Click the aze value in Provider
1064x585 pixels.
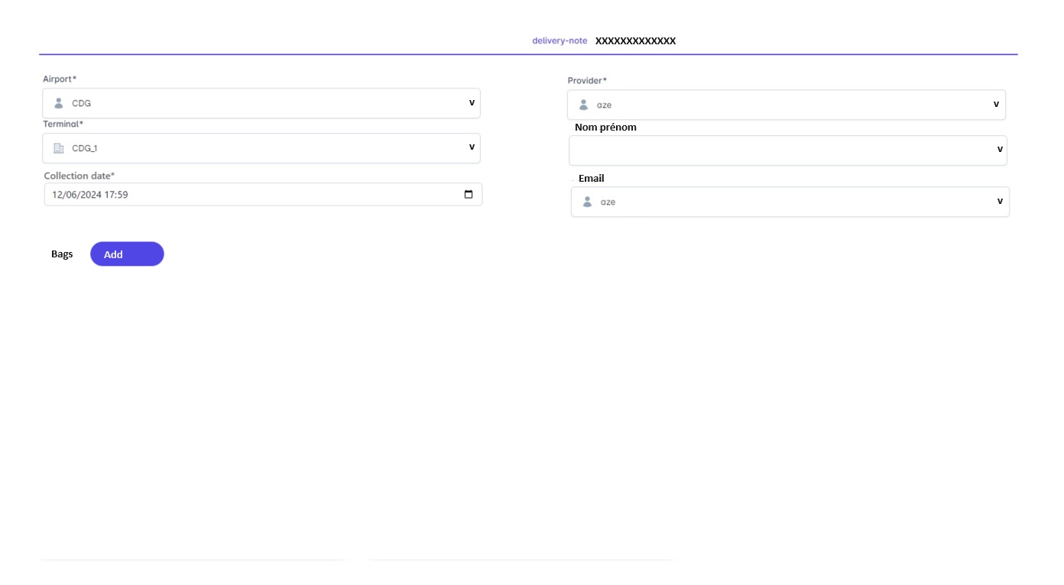(605, 105)
